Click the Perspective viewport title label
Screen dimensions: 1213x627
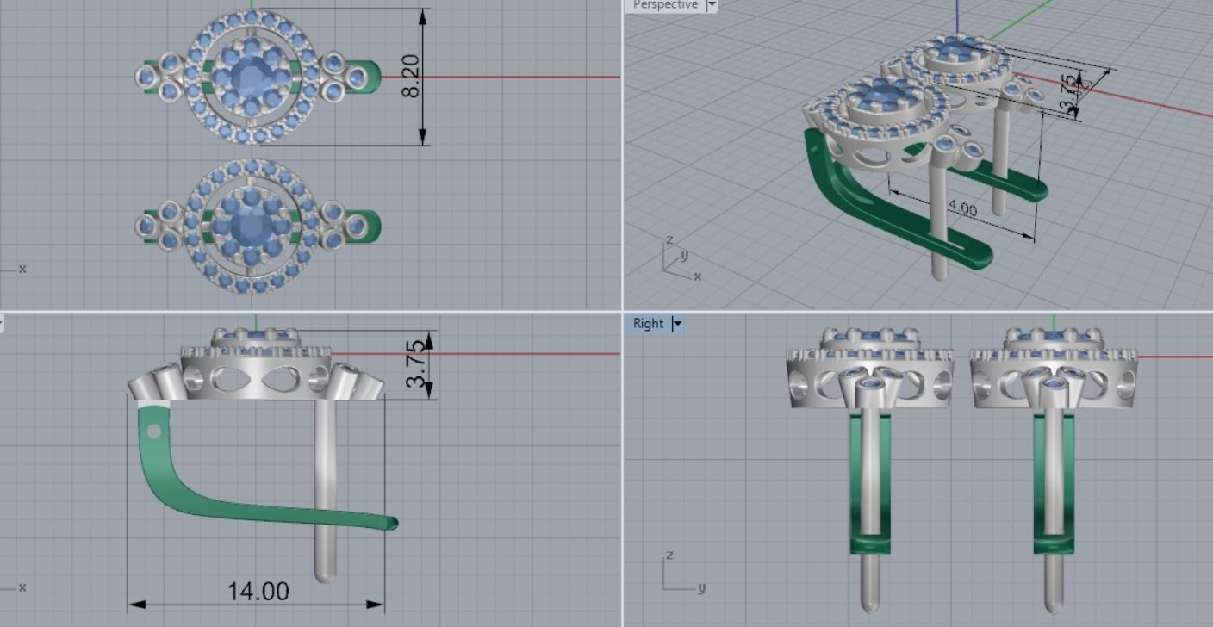[x=664, y=5]
